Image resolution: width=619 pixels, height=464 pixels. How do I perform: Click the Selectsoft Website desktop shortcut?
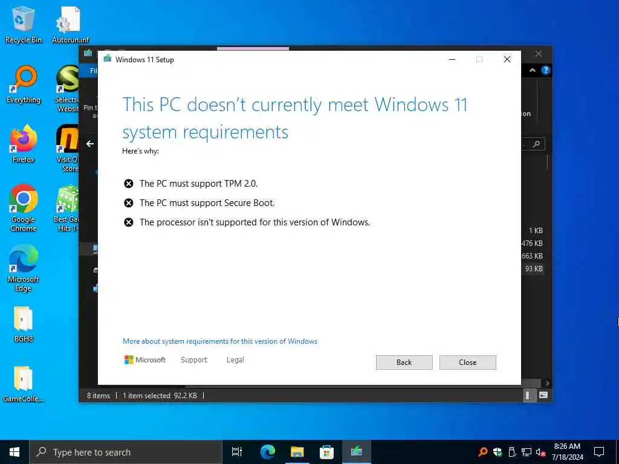[67, 89]
